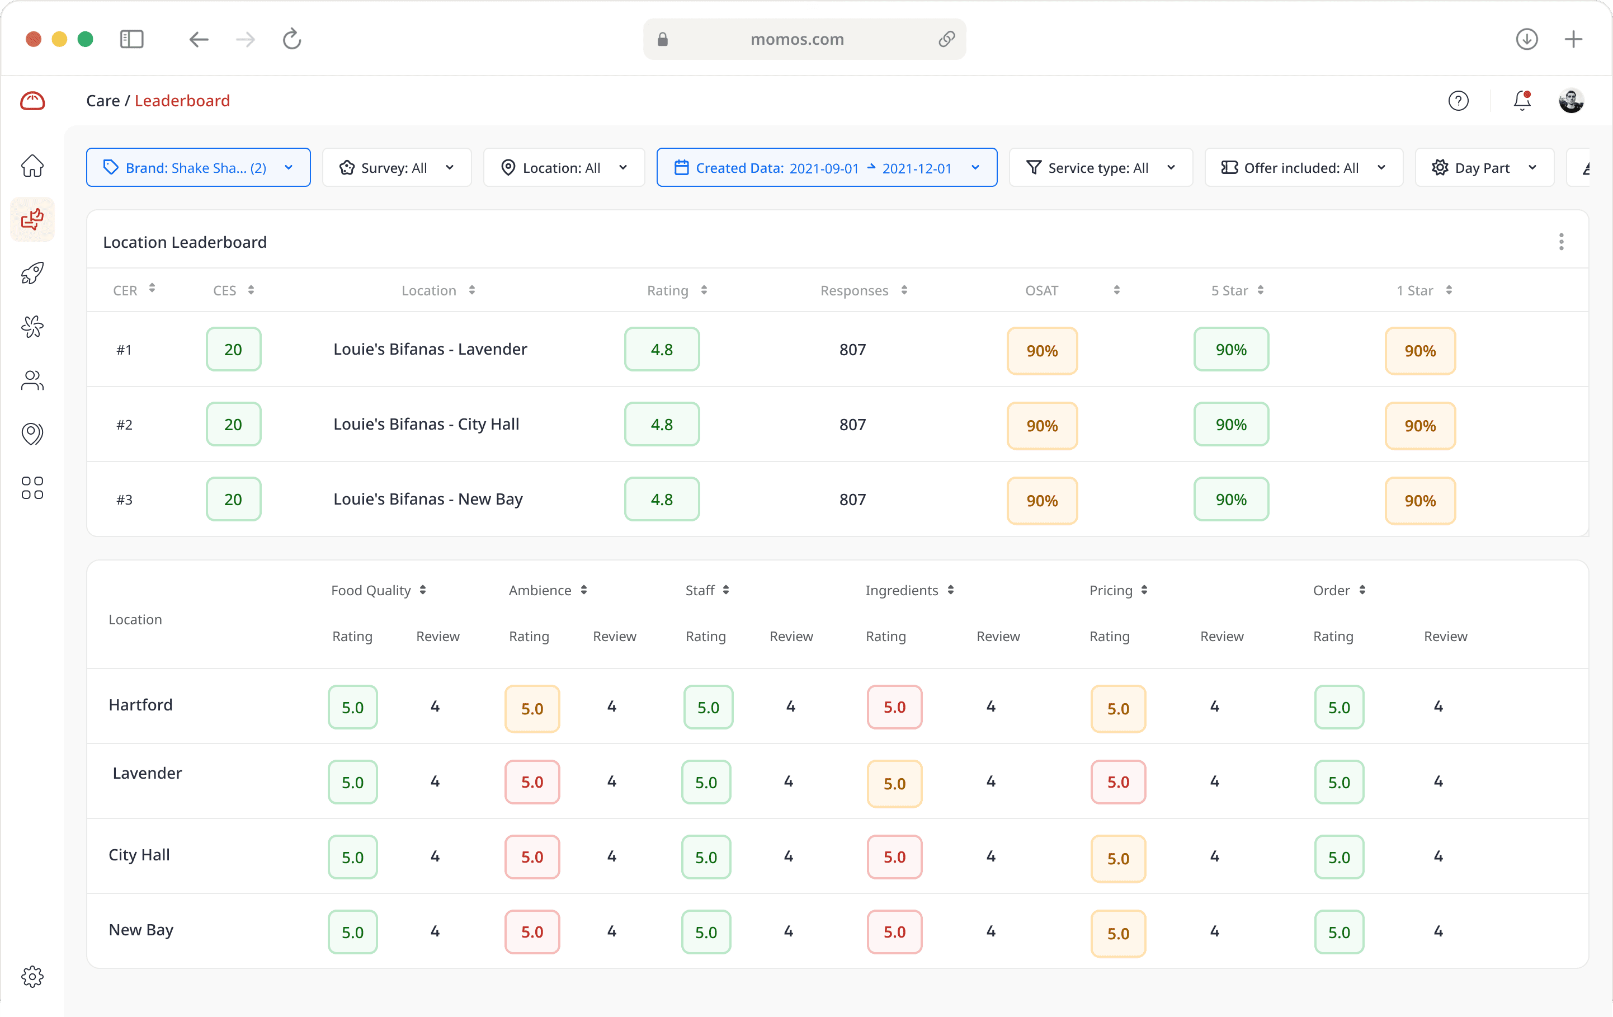Click the Created Data date range filter
Screen dimensions: 1613x1017
[x=827, y=167]
